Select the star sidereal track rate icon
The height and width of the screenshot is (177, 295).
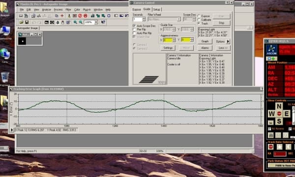click(x=279, y=147)
